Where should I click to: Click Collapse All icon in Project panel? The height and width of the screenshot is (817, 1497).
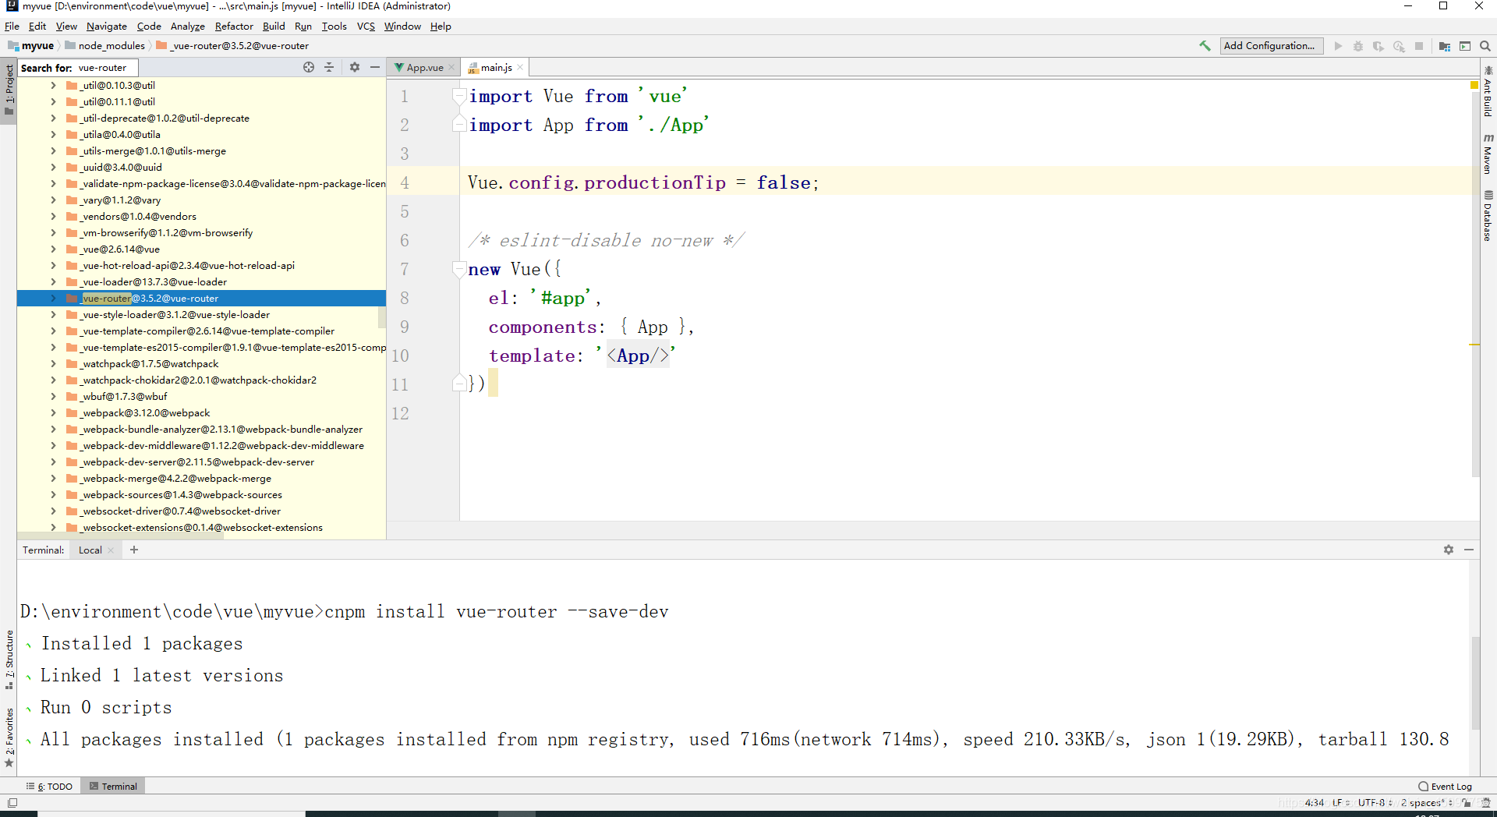point(329,67)
